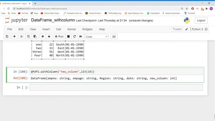
Task: Bookmark this page with star icon
Action: 187,9
